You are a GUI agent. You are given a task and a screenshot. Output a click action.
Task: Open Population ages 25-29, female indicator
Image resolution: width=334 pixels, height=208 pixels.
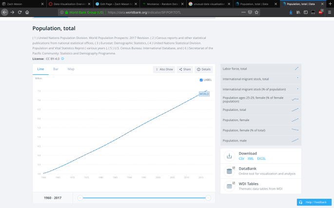(x=261, y=99)
